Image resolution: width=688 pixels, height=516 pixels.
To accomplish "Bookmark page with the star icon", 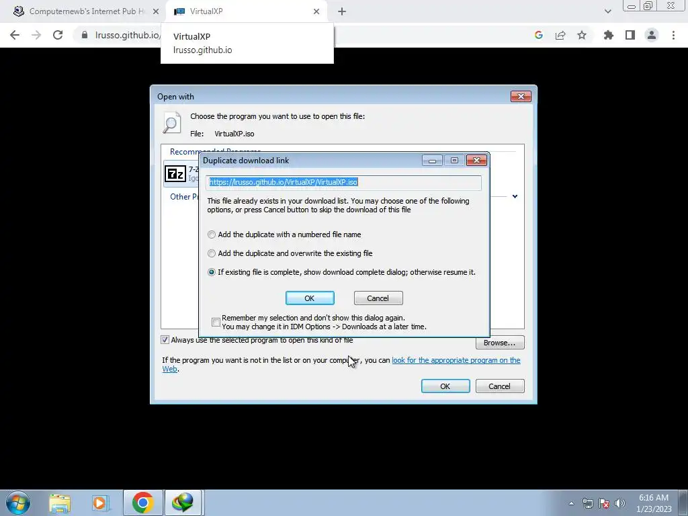I will coord(582,35).
